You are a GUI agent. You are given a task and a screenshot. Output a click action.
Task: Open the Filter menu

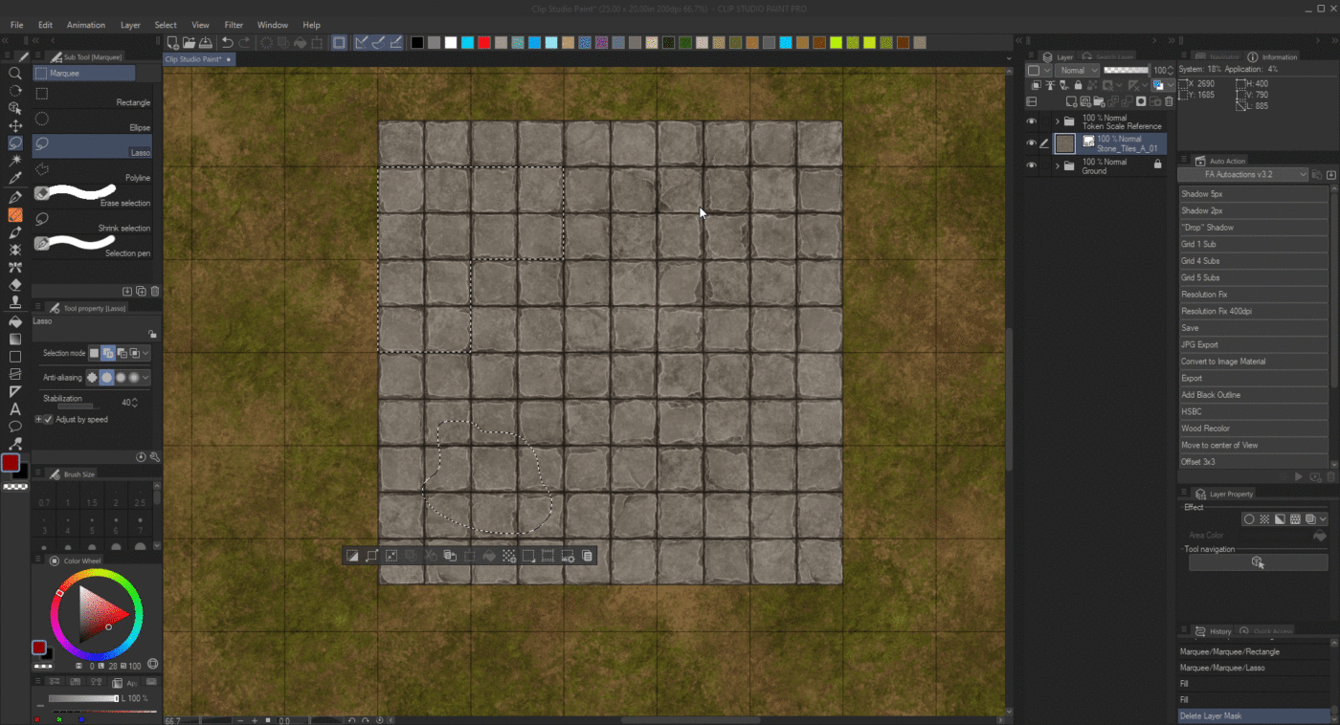[x=234, y=25]
